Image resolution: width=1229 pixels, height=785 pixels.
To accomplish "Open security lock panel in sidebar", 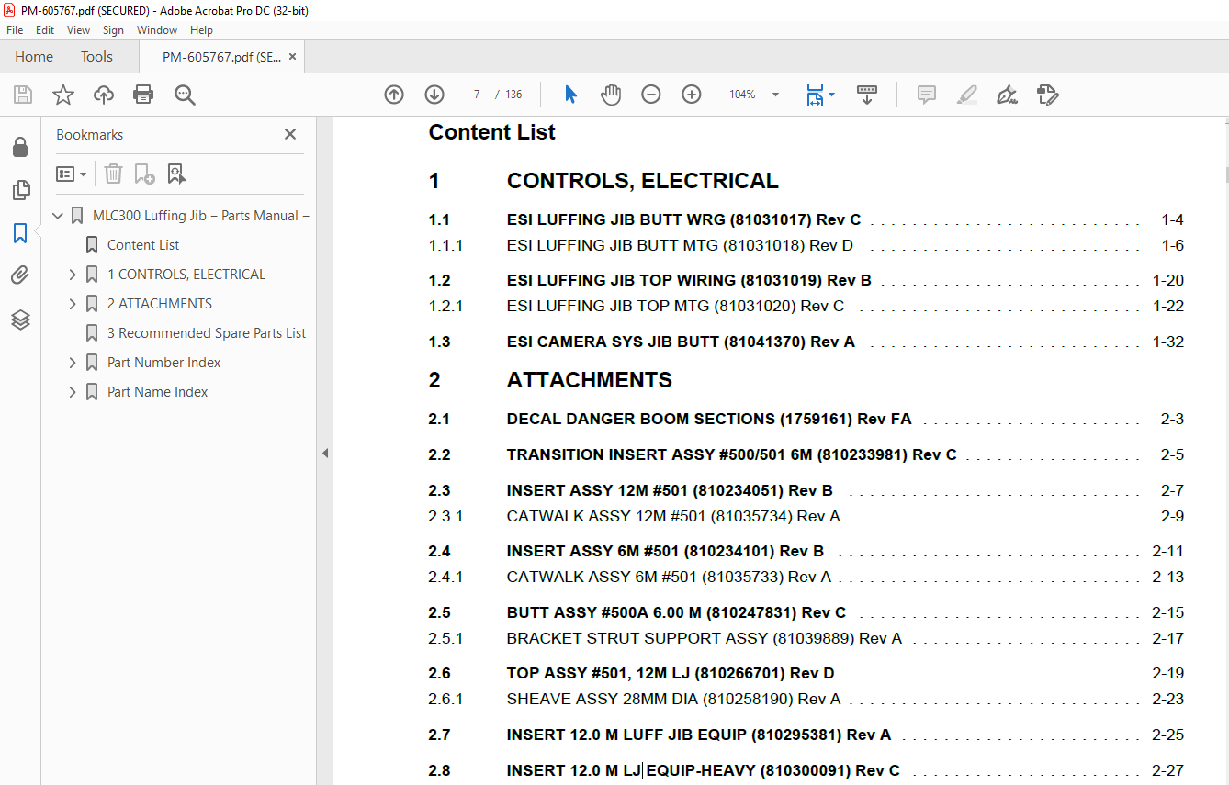I will click(20, 147).
